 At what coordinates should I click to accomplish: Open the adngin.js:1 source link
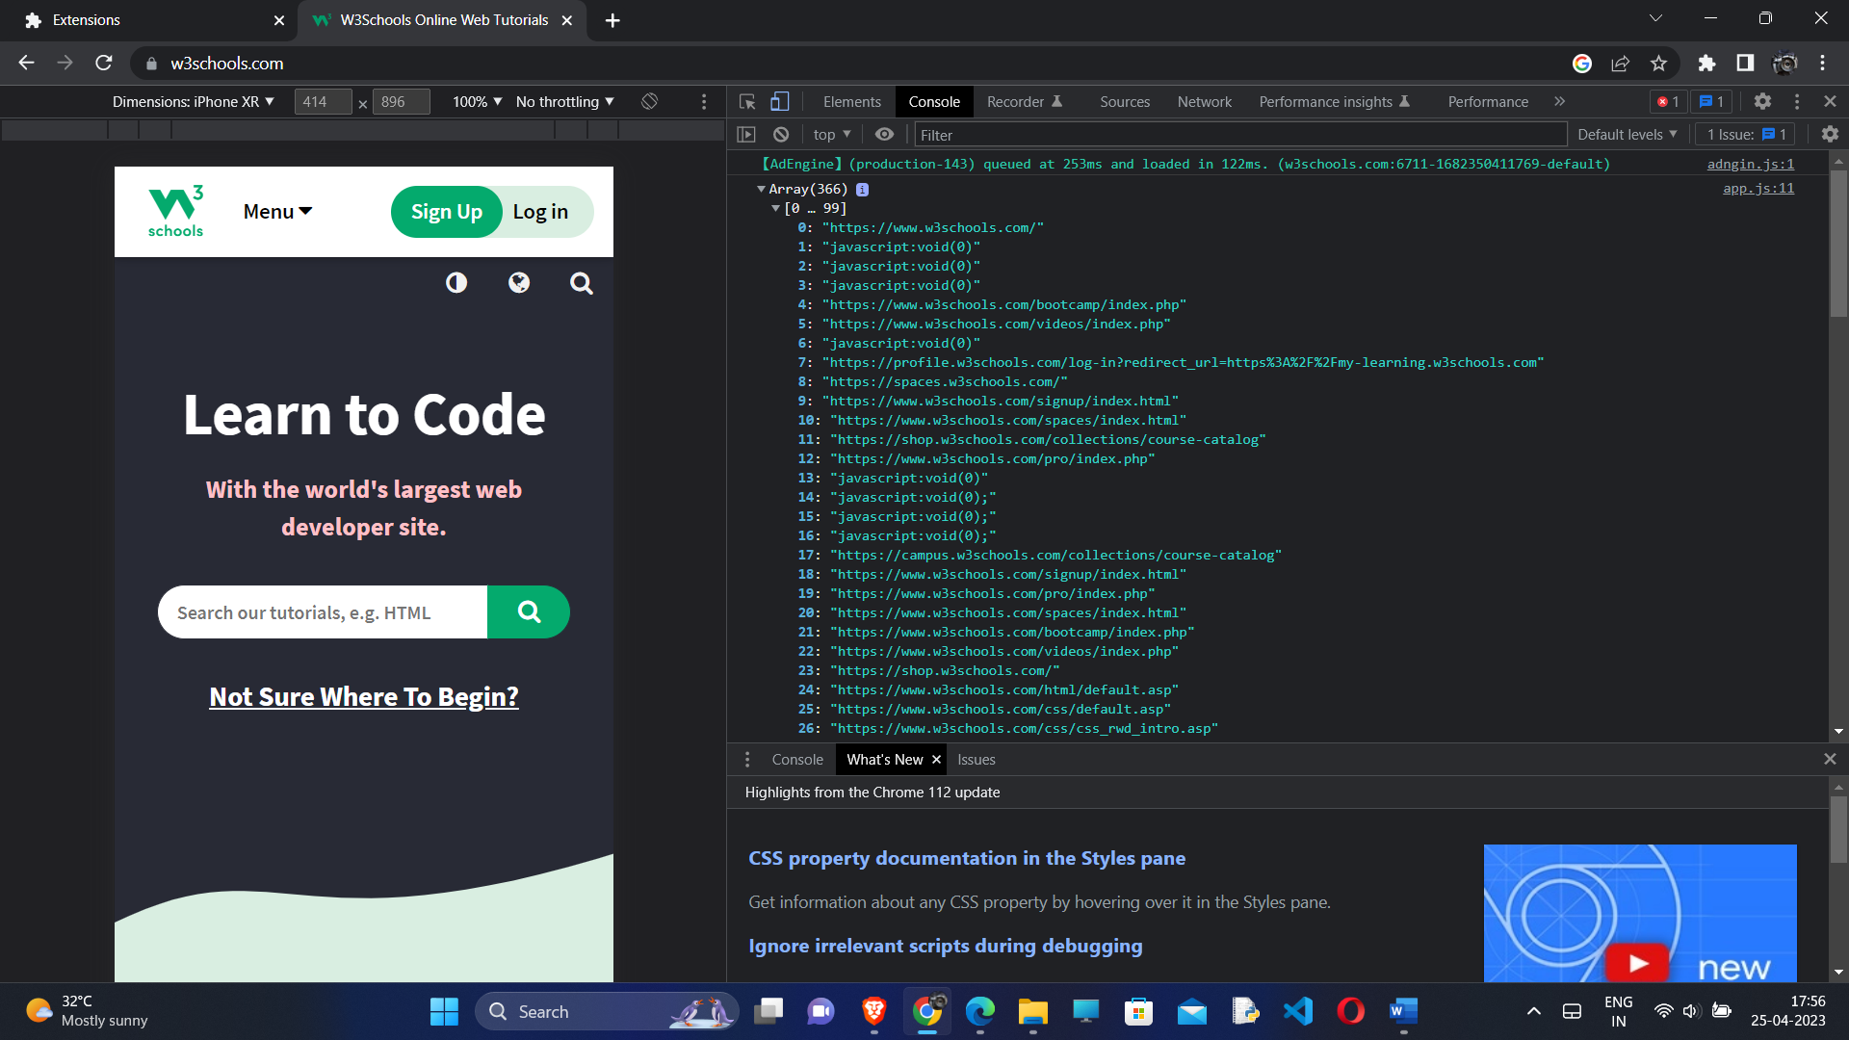click(1750, 165)
